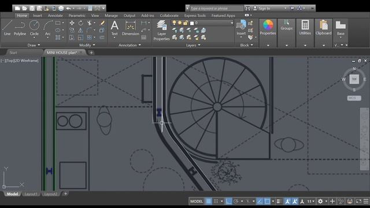Select the Hatch tool in Draw panel
This screenshot has width=370, height=208.
58,37
